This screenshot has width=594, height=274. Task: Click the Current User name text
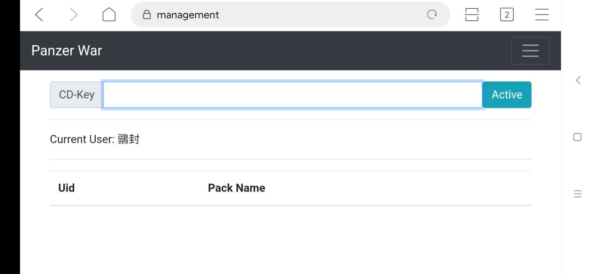pyautogui.click(x=128, y=139)
